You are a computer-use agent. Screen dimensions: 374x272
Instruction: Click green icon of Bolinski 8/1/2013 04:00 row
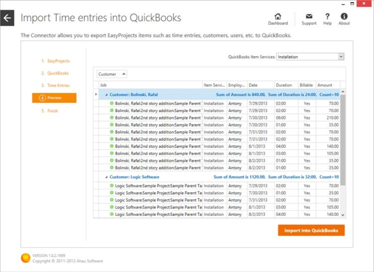click(x=111, y=146)
